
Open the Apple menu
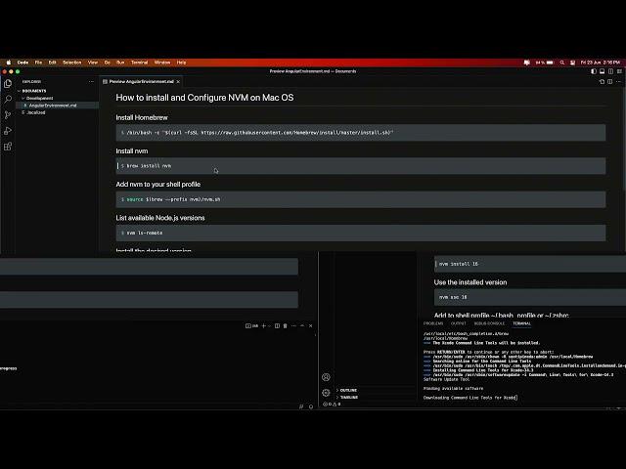(x=9, y=63)
